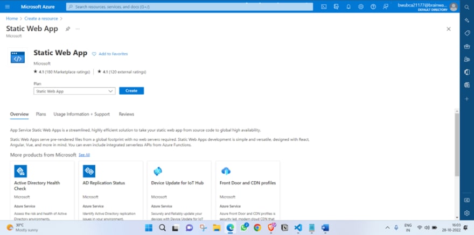474x235 pixels.
Task: Click AD Replication Status card icon
Action: point(89,171)
